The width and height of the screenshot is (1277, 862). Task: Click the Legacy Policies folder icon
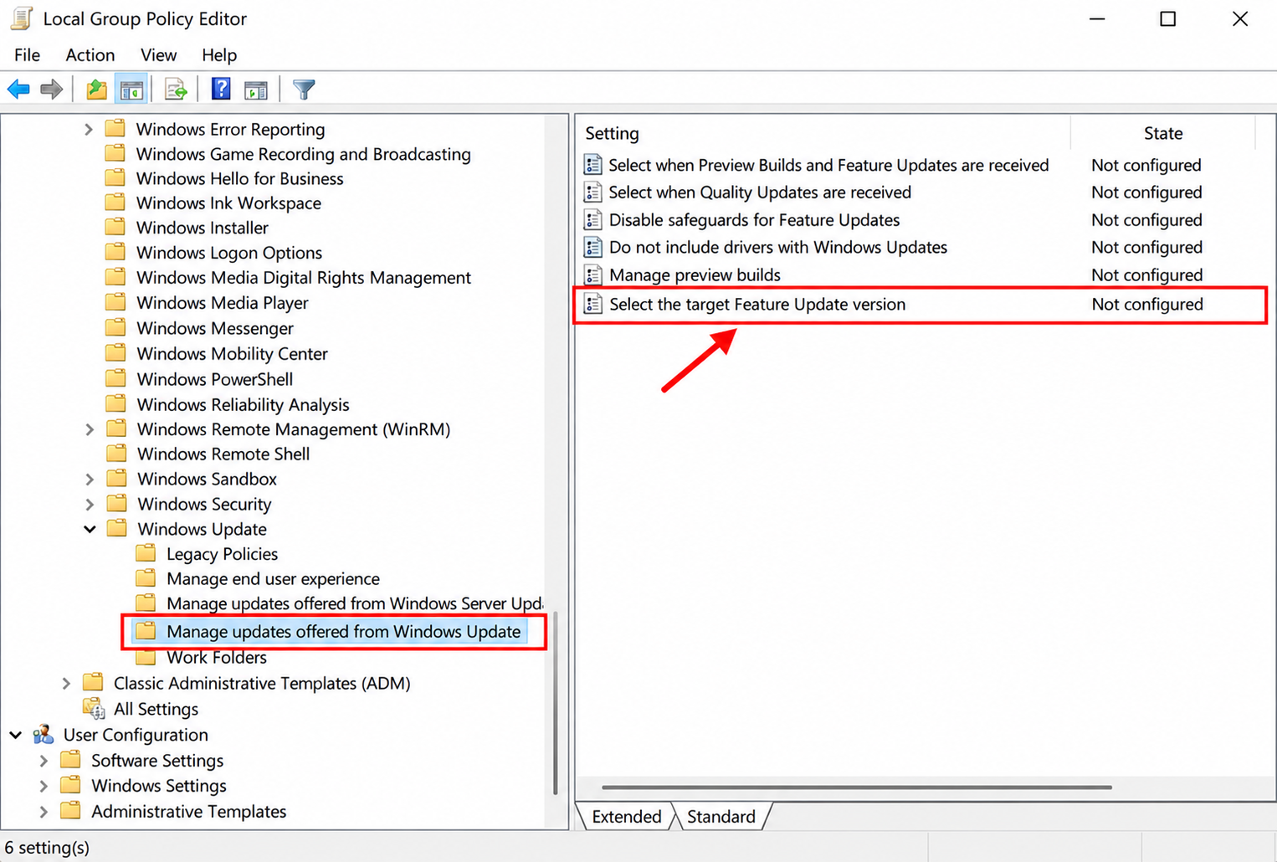146,553
